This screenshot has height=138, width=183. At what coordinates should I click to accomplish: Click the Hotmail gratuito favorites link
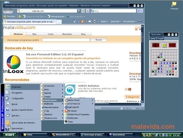[x=56, y=17]
